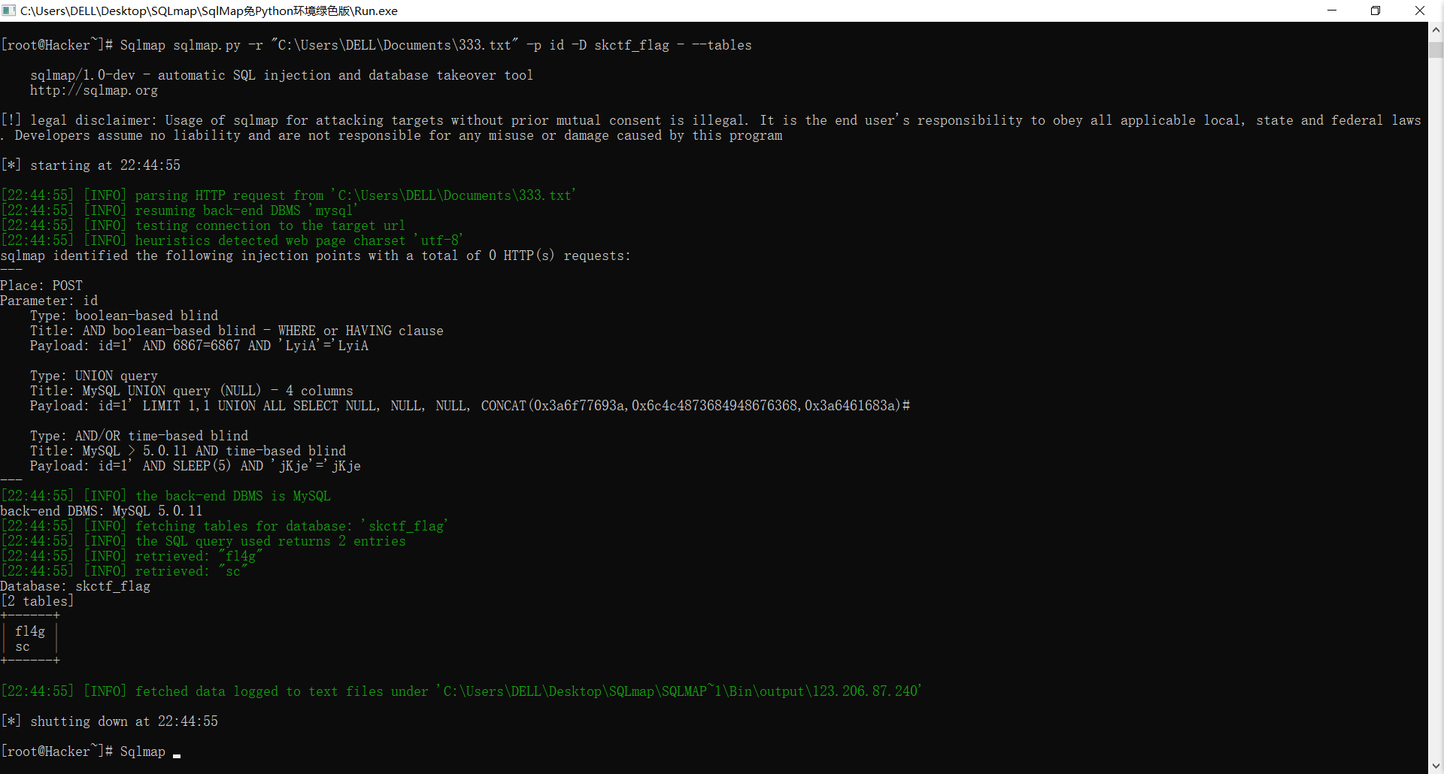Click the 'Type: UNION query' line
Image resolution: width=1444 pixels, height=774 pixels.
point(94,376)
